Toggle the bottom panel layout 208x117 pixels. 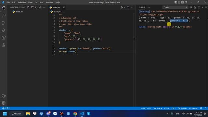pyautogui.click(x=179, y=2)
